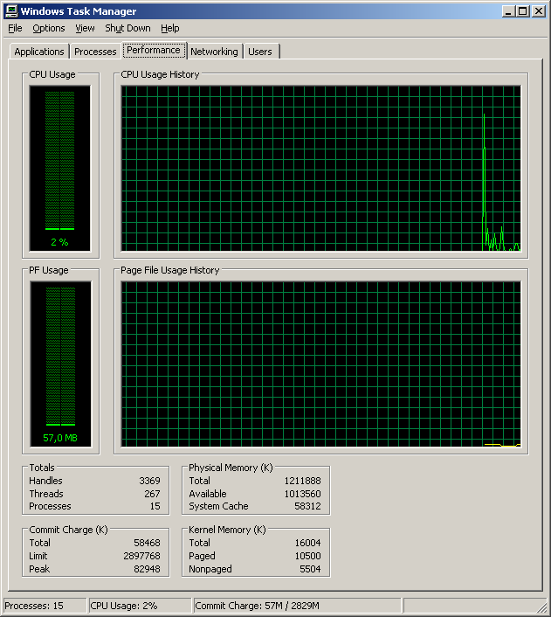
Task: Click the Handles value 3369
Action: (x=149, y=481)
